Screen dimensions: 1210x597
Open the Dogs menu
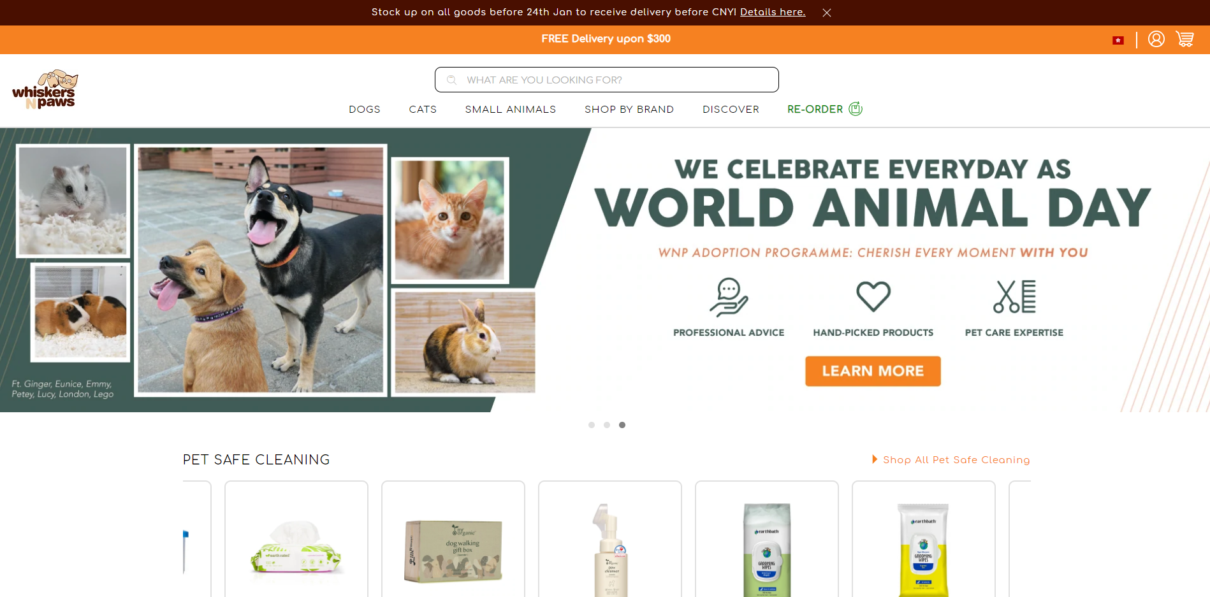(x=365, y=110)
